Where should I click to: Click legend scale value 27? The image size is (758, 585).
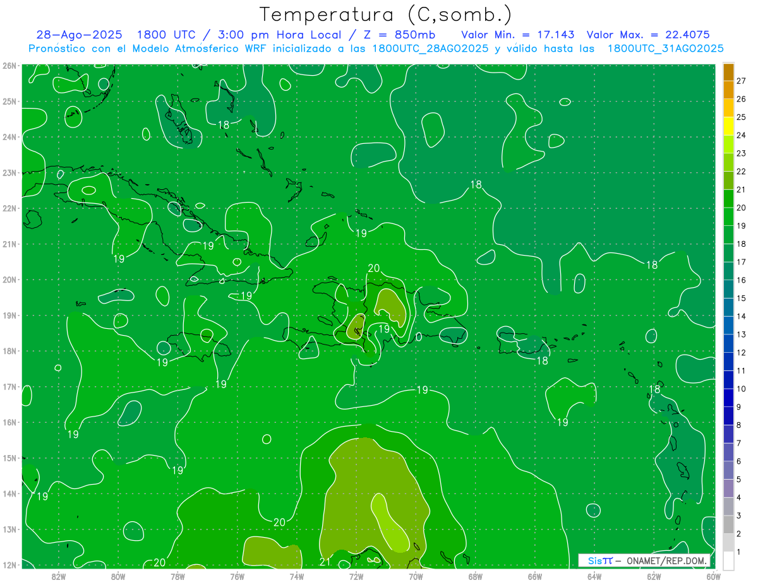click(741, 81)
